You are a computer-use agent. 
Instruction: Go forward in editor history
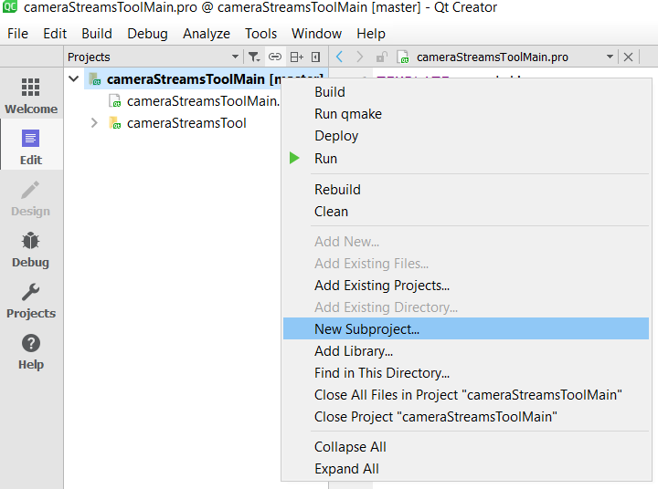[x=360, y=57]
